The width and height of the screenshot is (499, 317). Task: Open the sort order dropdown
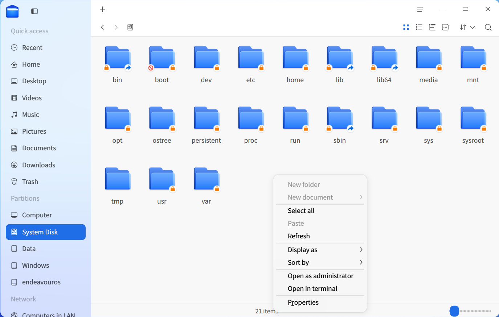pos(467,27)
